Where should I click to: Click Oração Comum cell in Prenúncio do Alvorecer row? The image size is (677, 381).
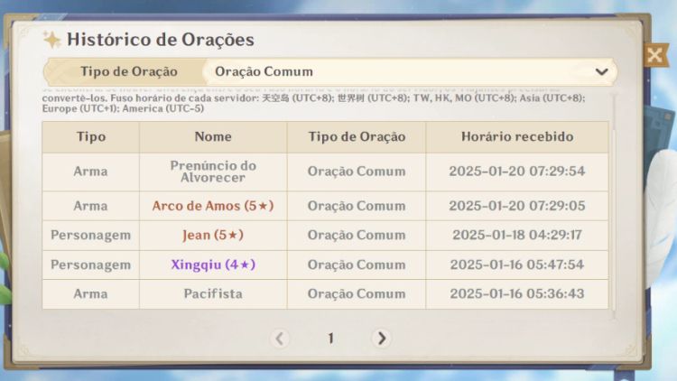[357, 172]
